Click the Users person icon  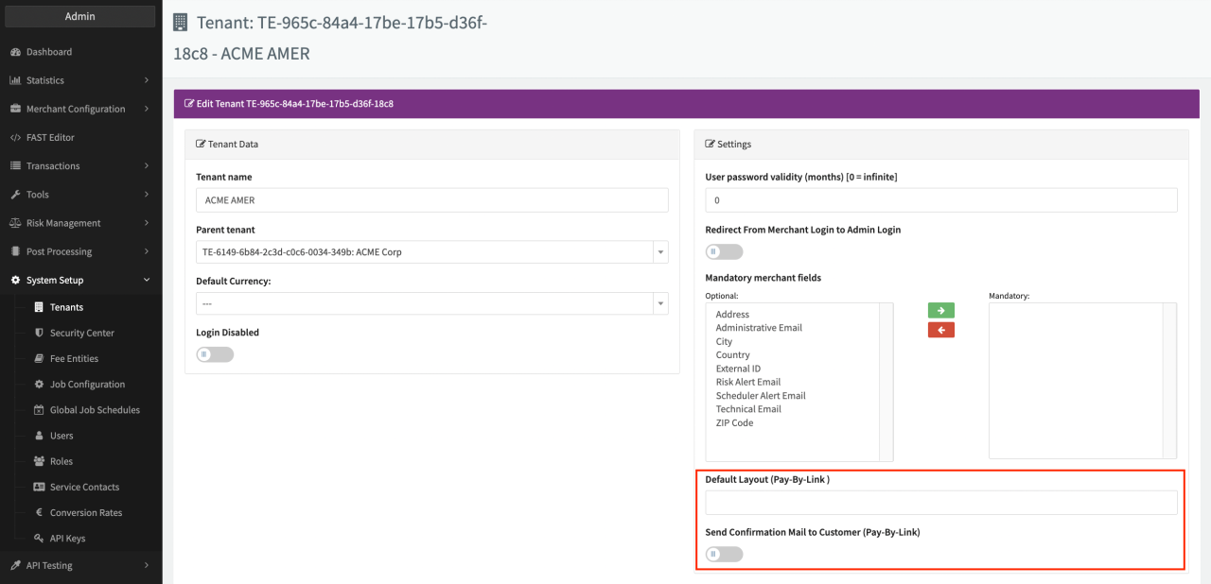[x=39, y=436]
